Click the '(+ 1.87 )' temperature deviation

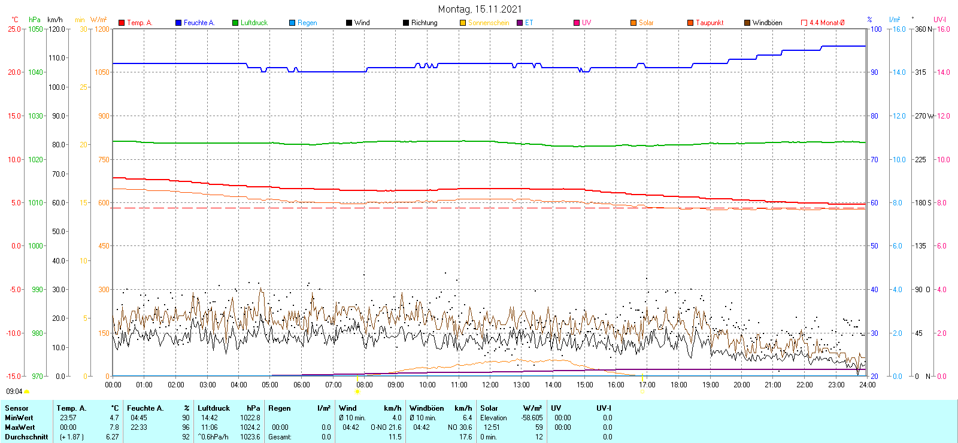tap(72, 437)
